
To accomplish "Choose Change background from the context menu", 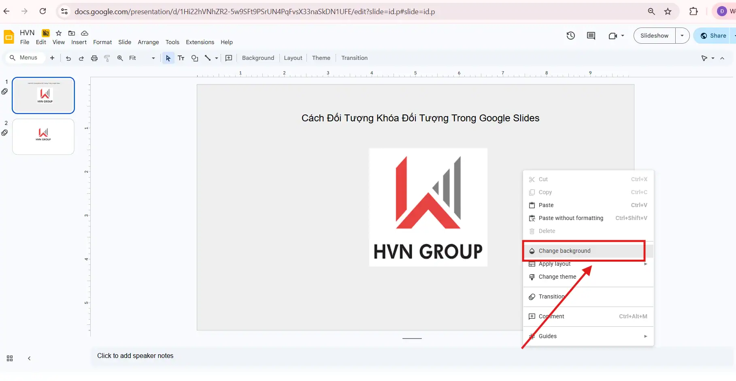I will 564,251.
